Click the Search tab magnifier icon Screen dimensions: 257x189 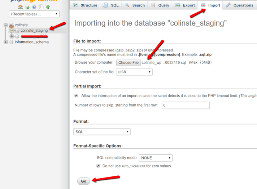127,5
